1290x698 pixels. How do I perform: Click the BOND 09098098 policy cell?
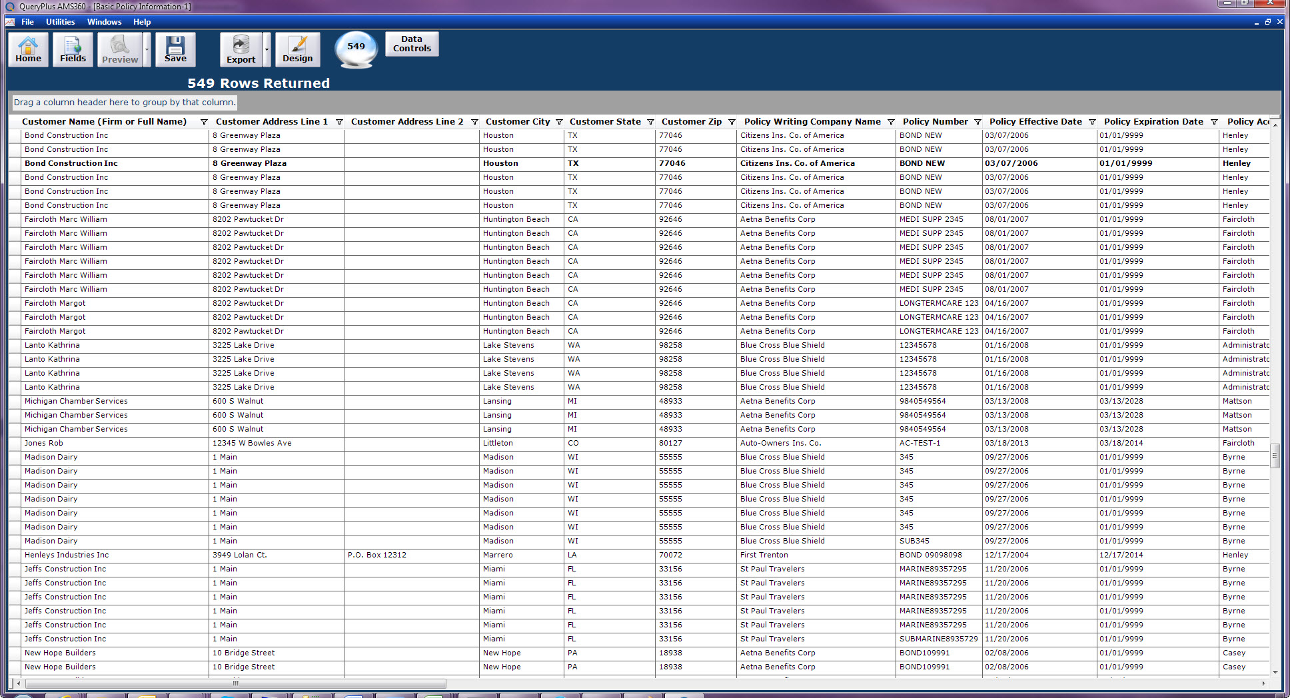(939, 555)
